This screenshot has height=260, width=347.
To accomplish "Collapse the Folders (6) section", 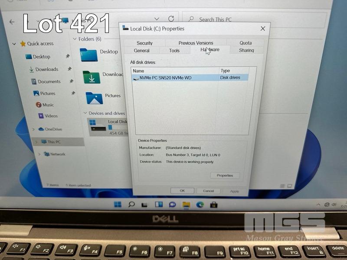I will [x=75, y=39].
